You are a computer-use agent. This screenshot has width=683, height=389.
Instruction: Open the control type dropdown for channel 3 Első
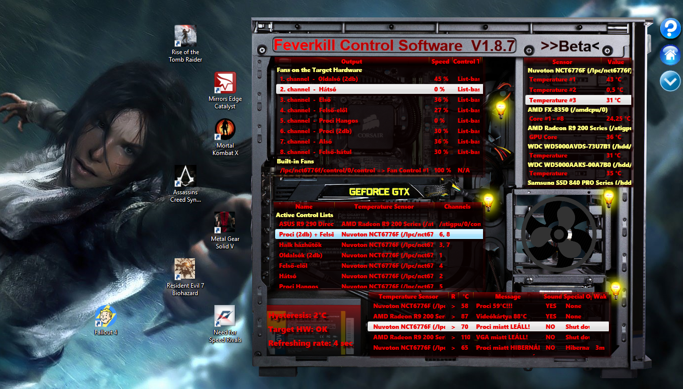tap(468, 99)
